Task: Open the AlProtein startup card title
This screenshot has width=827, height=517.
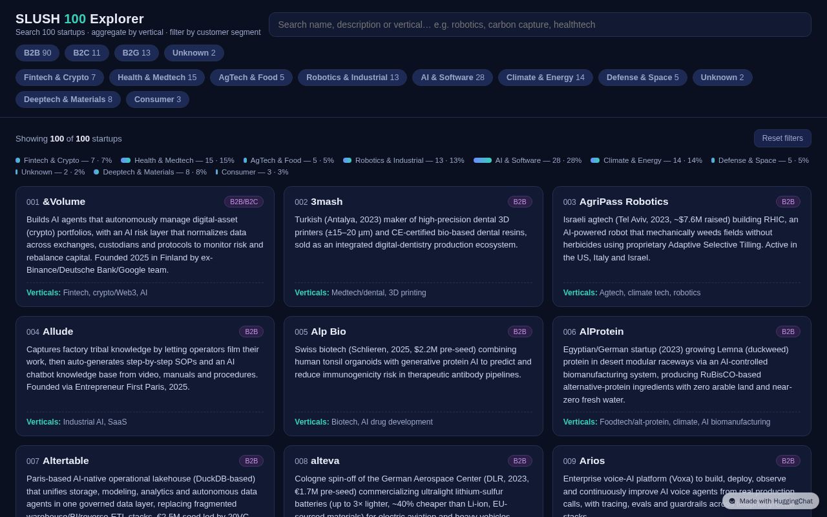Action: pyautogui.click(x=602, y=332)
